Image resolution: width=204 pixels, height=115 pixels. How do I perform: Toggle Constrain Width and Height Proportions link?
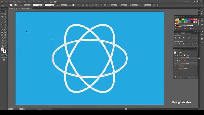[140, 5]
